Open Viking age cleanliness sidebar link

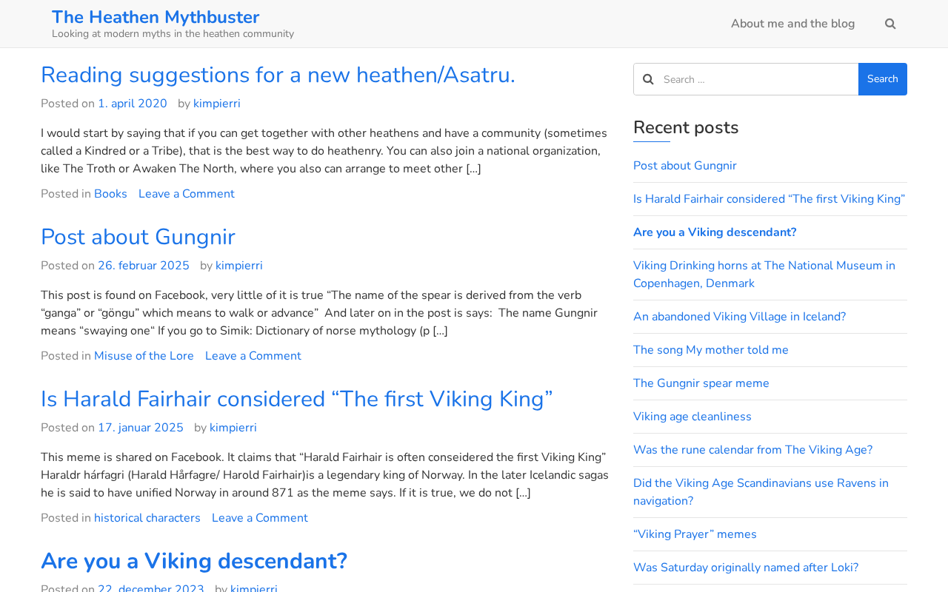[692, 417]
